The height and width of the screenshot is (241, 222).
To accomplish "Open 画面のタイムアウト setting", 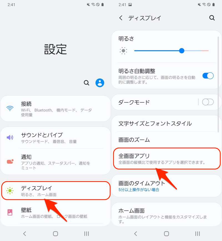I will (142, 186).
